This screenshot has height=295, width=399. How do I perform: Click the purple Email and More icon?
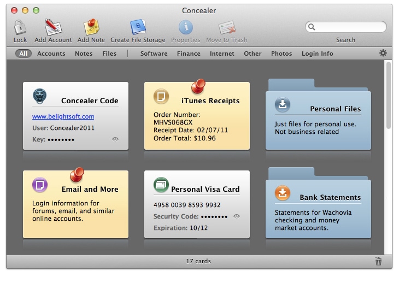(x=40, y=185)
